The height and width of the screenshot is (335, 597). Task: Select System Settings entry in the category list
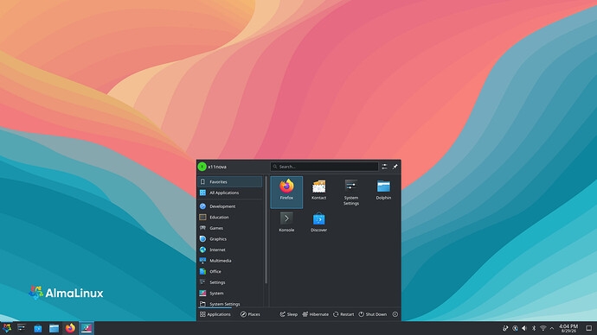[x=230, y=303]
